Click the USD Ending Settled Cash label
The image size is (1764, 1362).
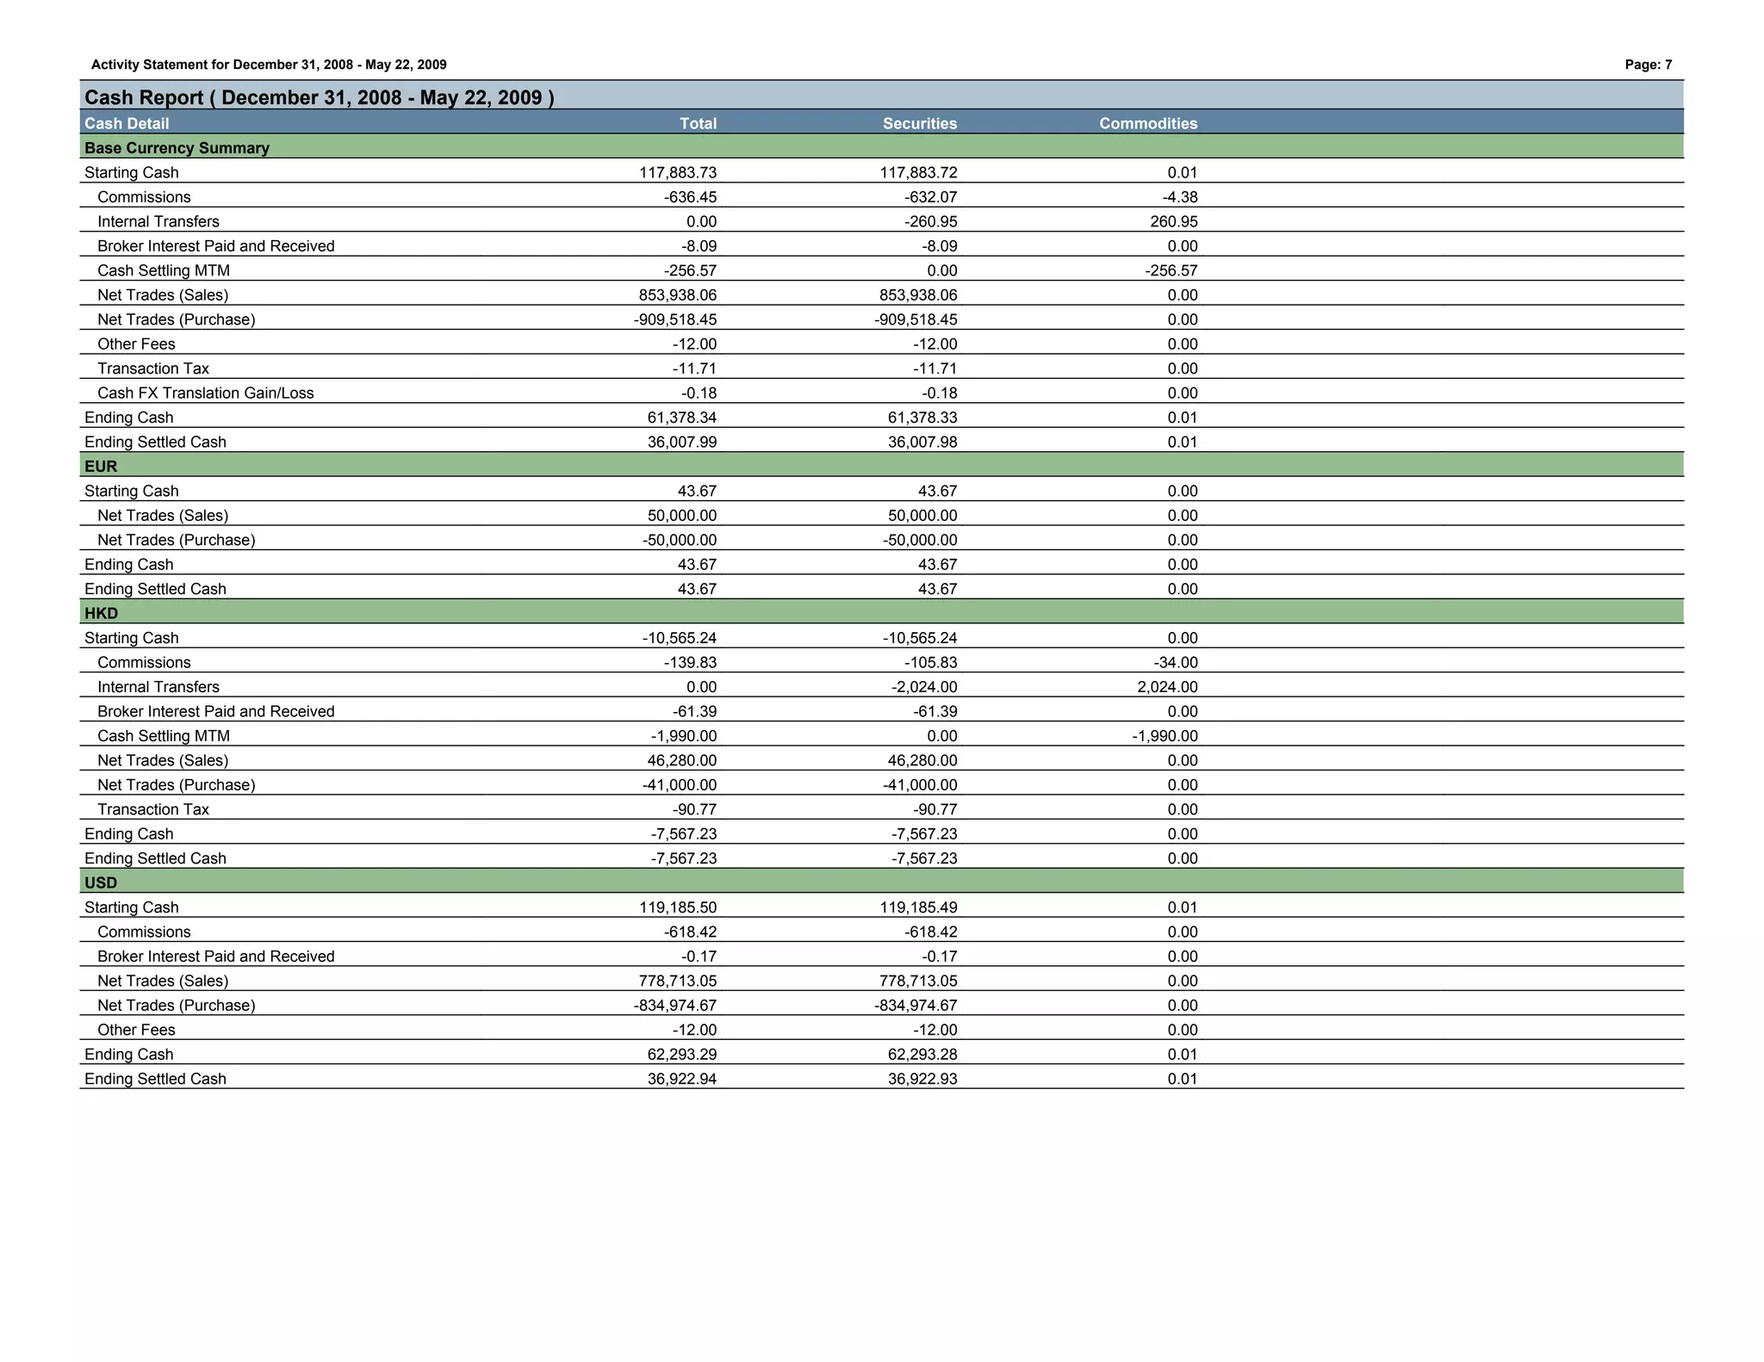(x=155, y=1080)
